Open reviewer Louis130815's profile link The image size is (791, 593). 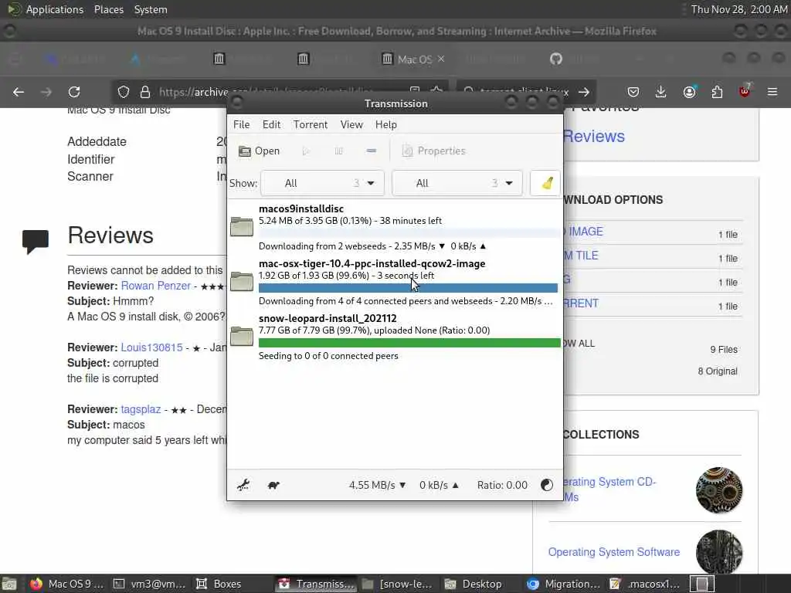click(152, 347)
